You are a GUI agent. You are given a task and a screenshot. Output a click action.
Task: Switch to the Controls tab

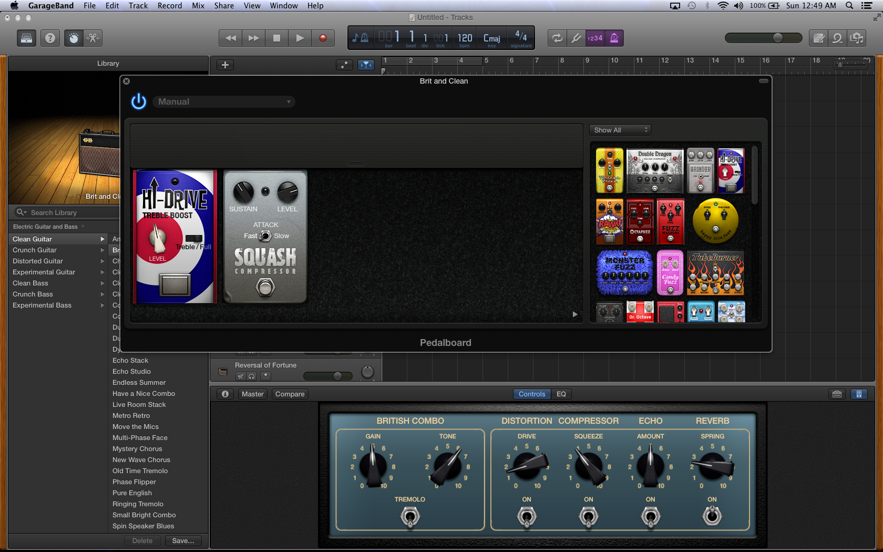coord(532,394)
